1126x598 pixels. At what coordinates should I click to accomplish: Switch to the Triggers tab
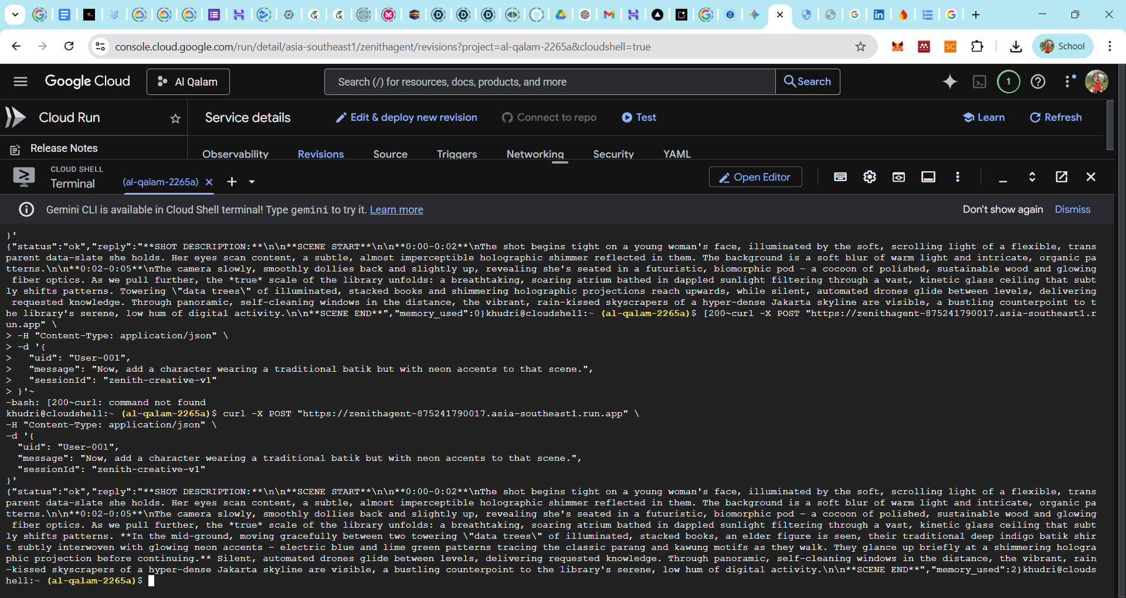[x=457, y=154]
